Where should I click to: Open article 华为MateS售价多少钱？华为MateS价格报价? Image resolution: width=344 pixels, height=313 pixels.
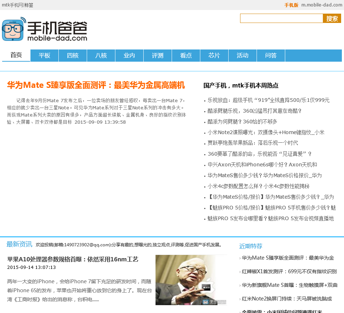tap(264, 175)
